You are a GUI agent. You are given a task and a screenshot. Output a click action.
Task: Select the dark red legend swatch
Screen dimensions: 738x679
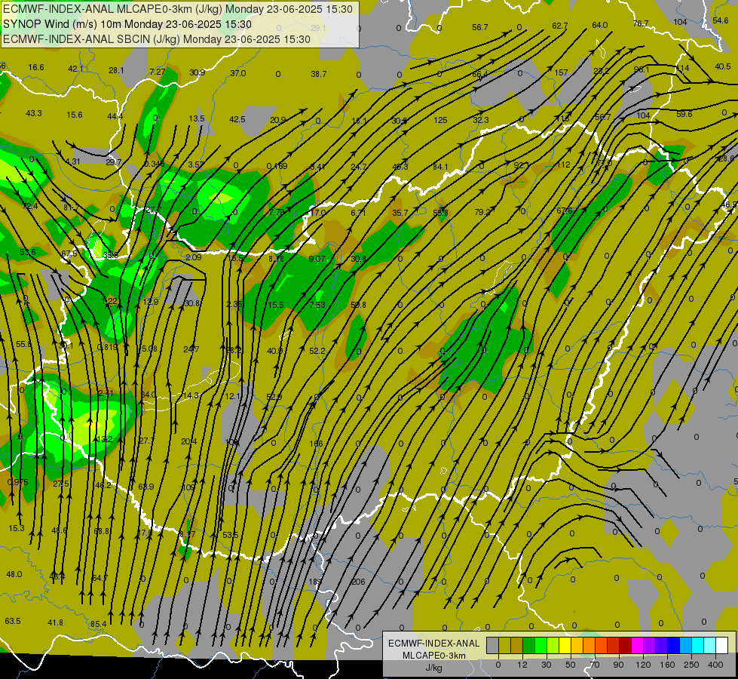(x=626, y=645)
